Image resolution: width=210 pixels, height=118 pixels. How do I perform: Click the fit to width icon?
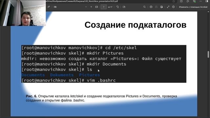pos(96,7)
